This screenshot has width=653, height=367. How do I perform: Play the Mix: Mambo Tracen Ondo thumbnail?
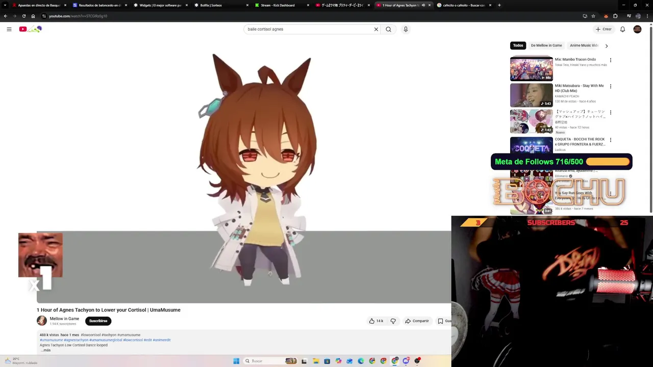[x=531, y=68]
